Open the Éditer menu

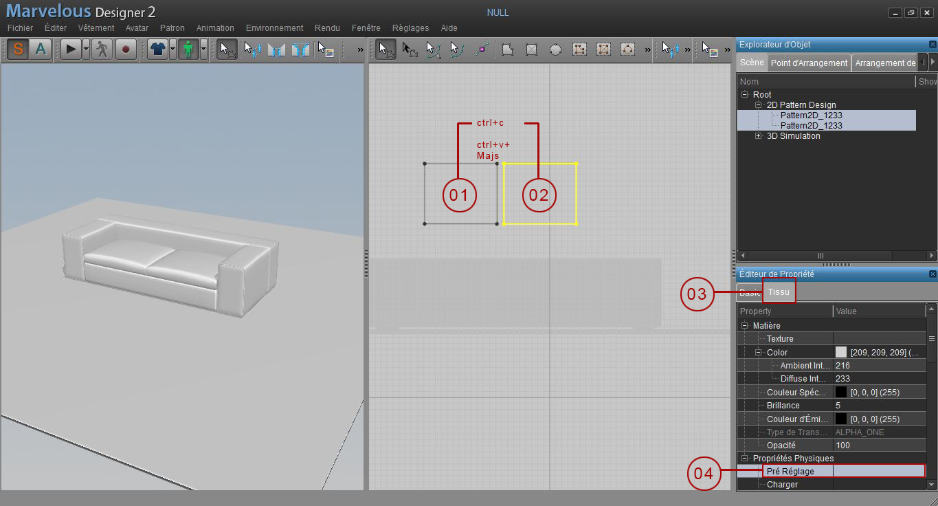[x=56, y=28]
